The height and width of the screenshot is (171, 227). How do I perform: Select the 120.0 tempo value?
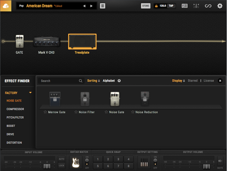163,6
